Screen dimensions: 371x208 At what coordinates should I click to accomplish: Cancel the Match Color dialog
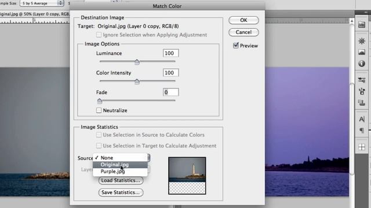(x=243, y=32)
